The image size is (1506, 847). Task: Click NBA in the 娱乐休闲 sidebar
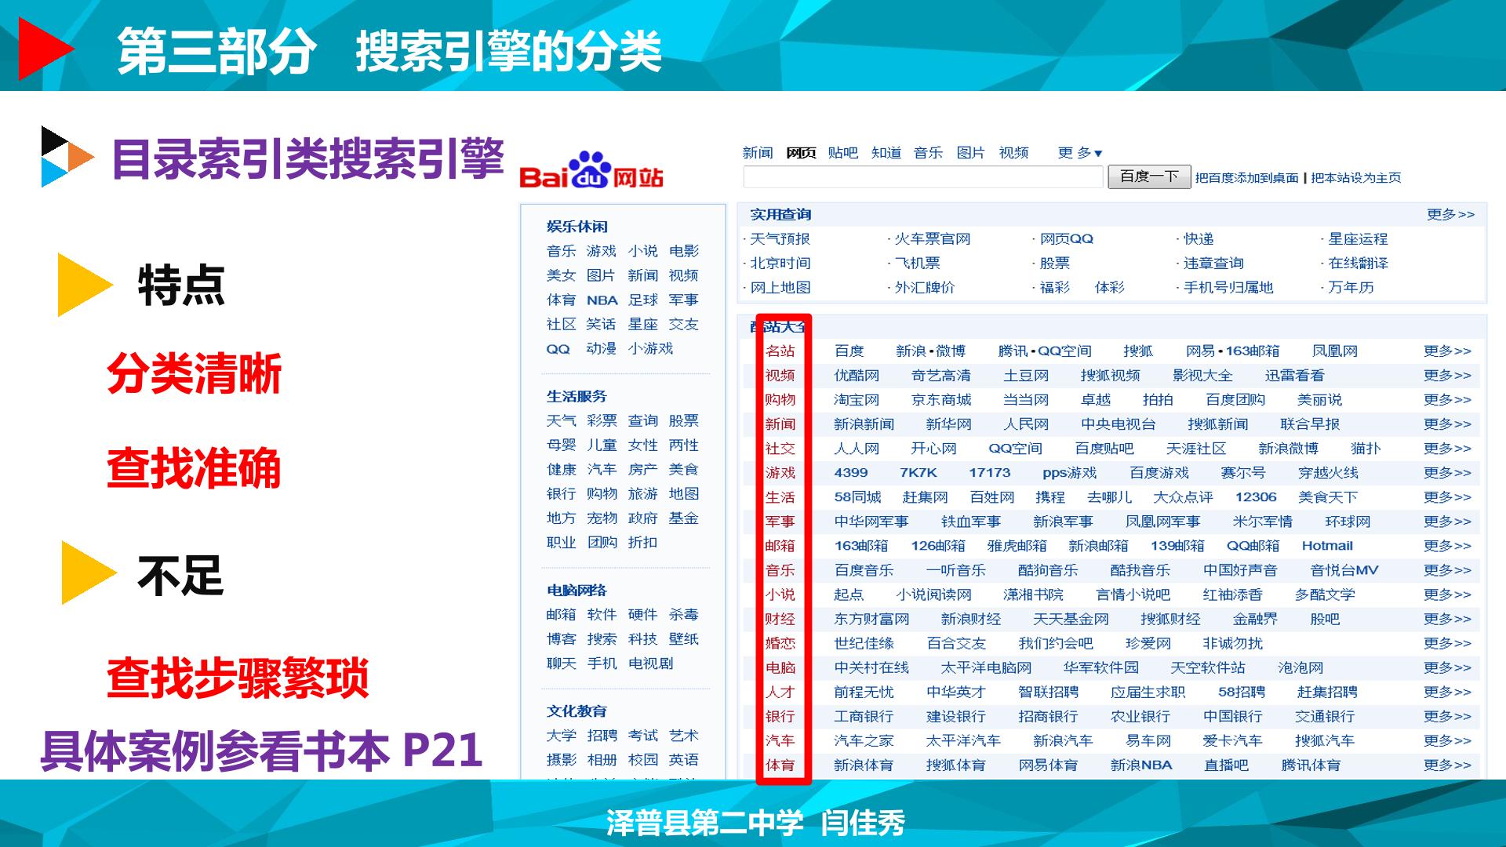pos(602,300)
